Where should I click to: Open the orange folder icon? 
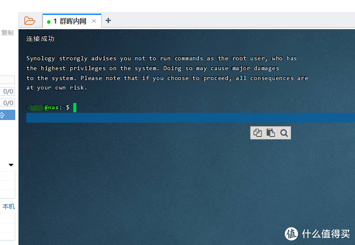(30, 21)
